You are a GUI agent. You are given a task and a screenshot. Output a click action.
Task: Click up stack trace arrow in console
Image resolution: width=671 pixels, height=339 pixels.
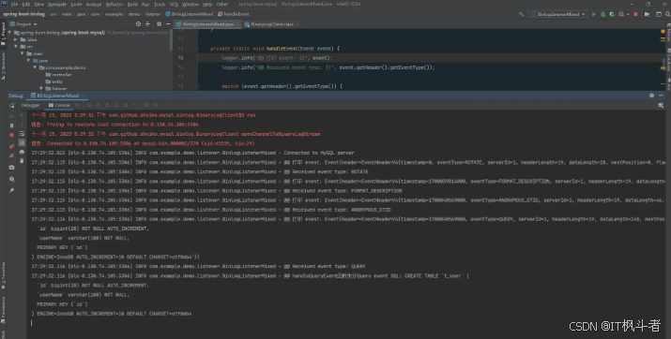[x=22, y=115]
